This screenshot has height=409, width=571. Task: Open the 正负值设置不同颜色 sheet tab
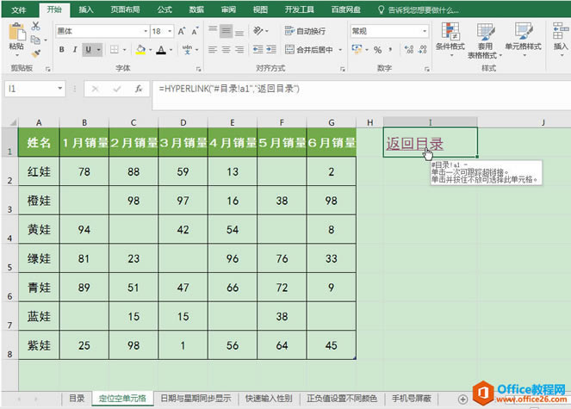pos(342,399)
